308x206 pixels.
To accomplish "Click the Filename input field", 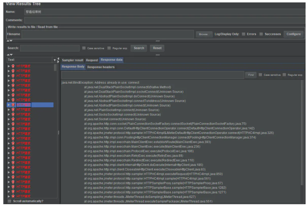I will pos(107,34).
